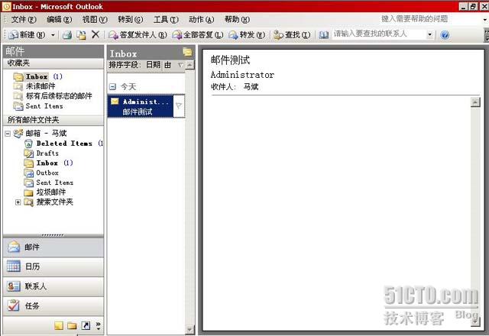This screenshot has height=336, width=489.
Task: Click the 答复发件人 reply button
Action: pos(138,34)
